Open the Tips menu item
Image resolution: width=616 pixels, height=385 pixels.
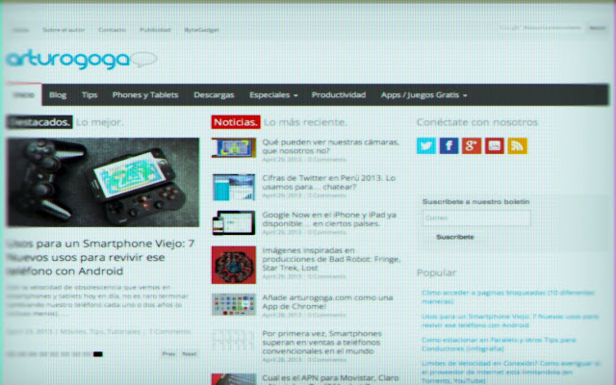point(90,95)
